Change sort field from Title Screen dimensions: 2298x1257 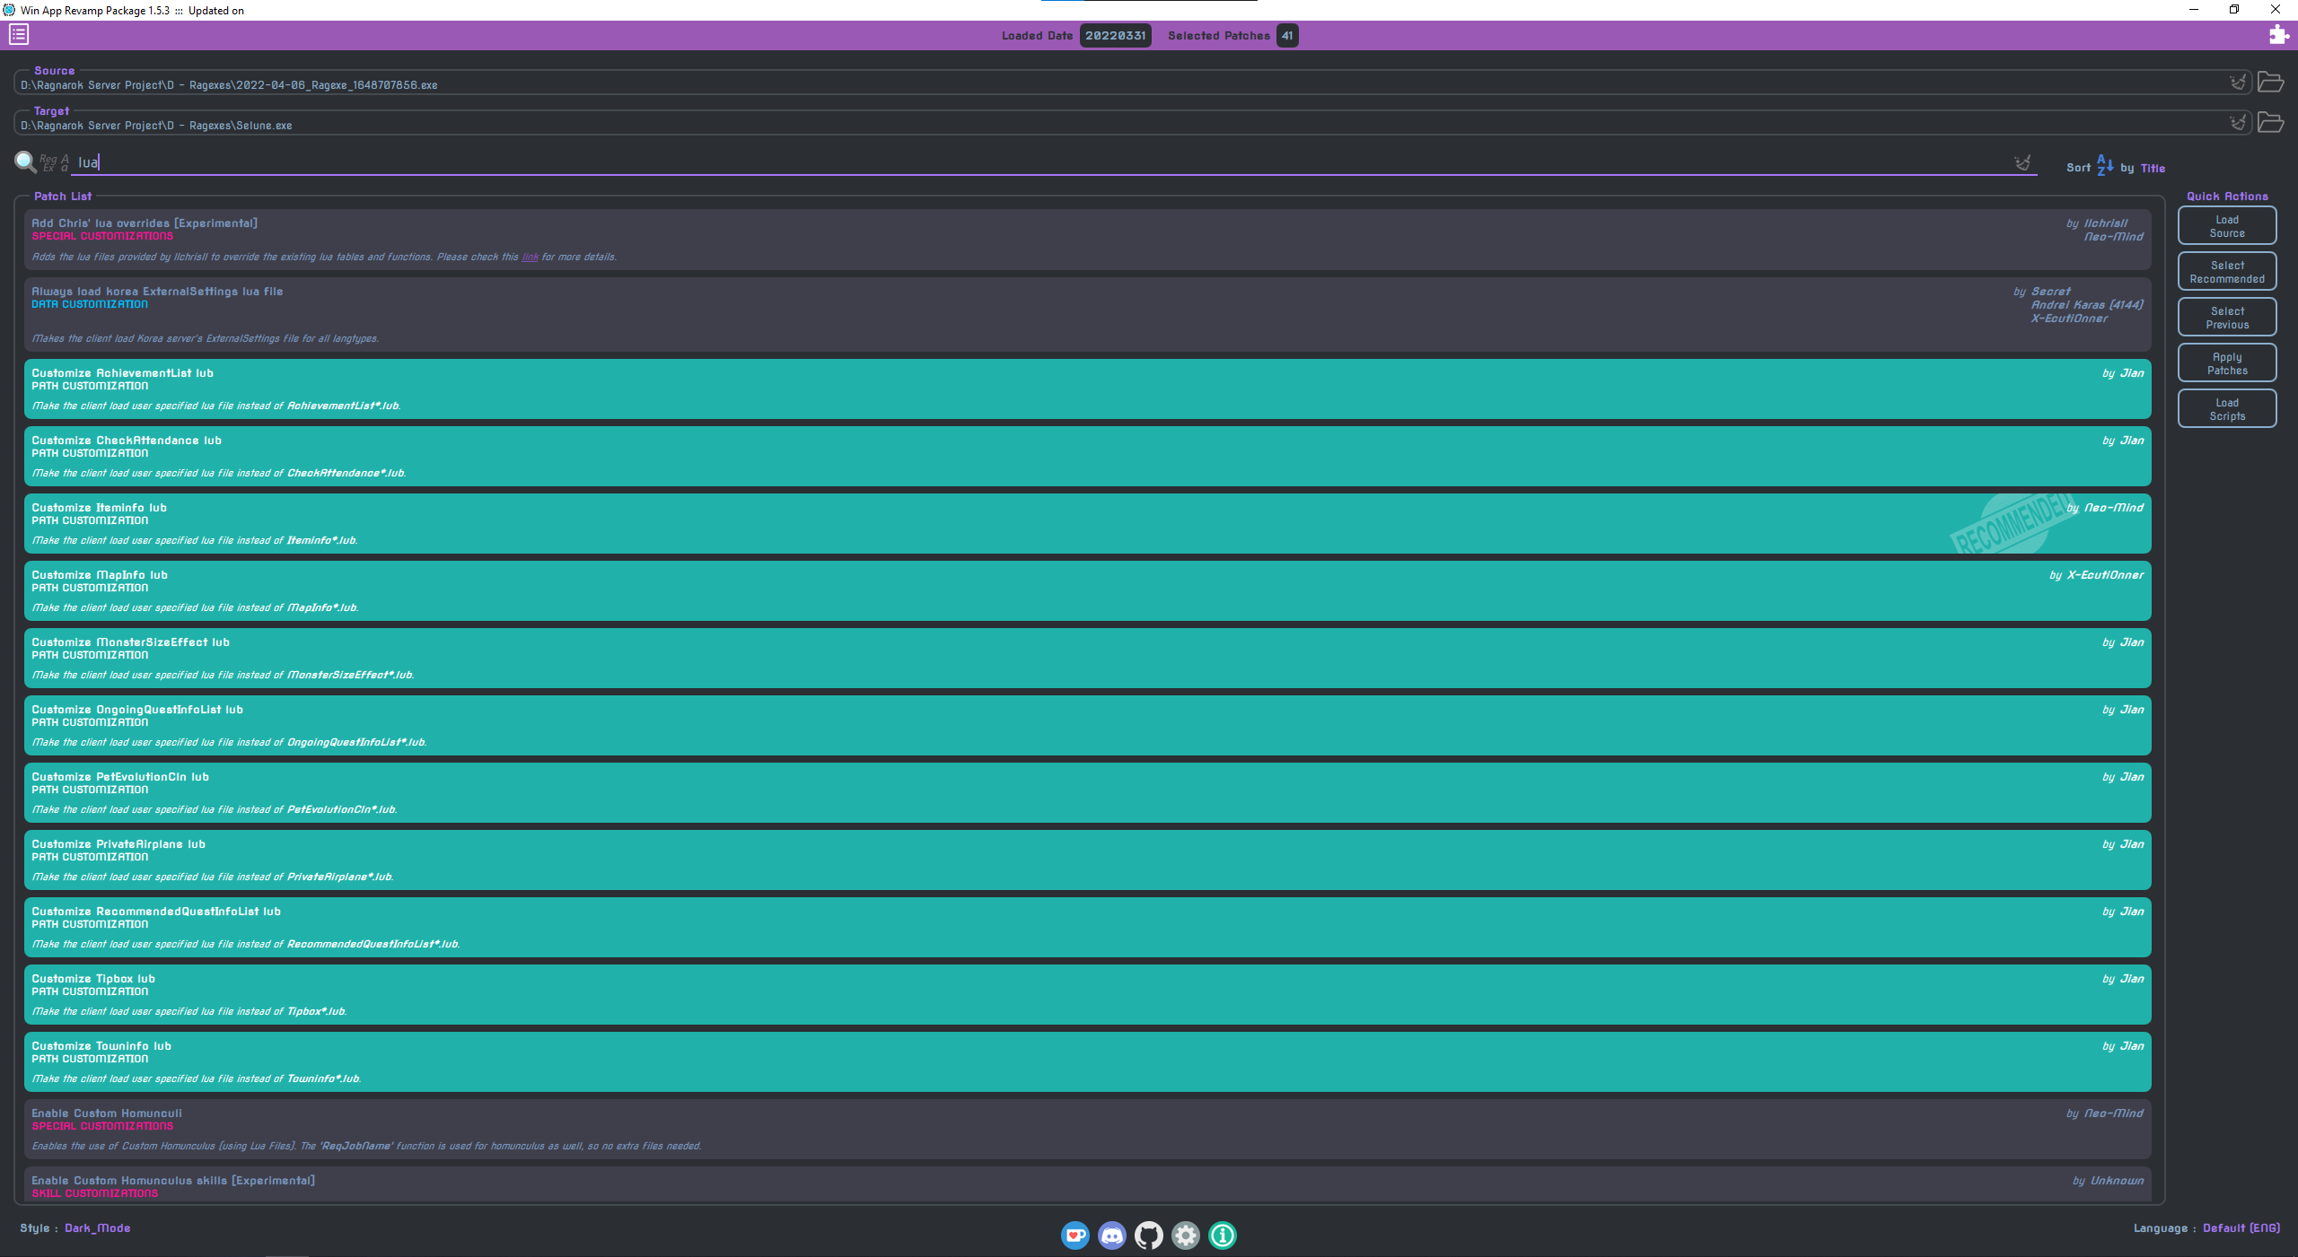click(2153, 168)
